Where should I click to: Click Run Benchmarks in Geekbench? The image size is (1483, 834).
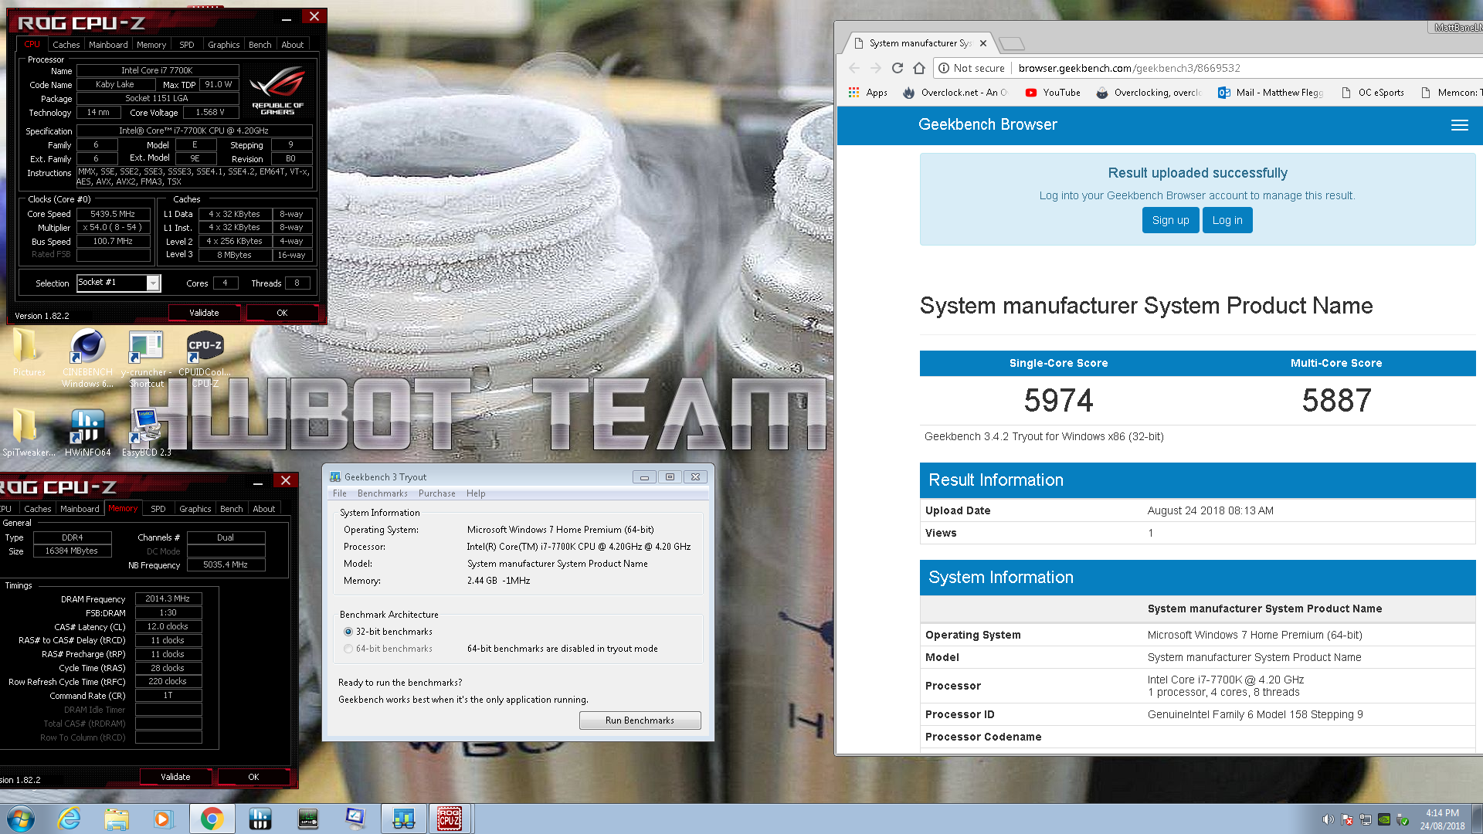640,720
